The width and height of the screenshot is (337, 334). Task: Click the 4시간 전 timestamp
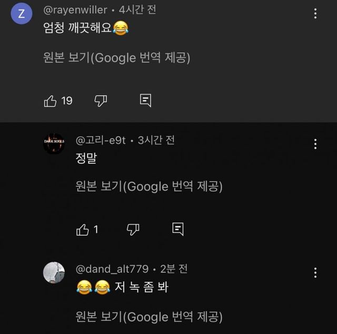138,10
